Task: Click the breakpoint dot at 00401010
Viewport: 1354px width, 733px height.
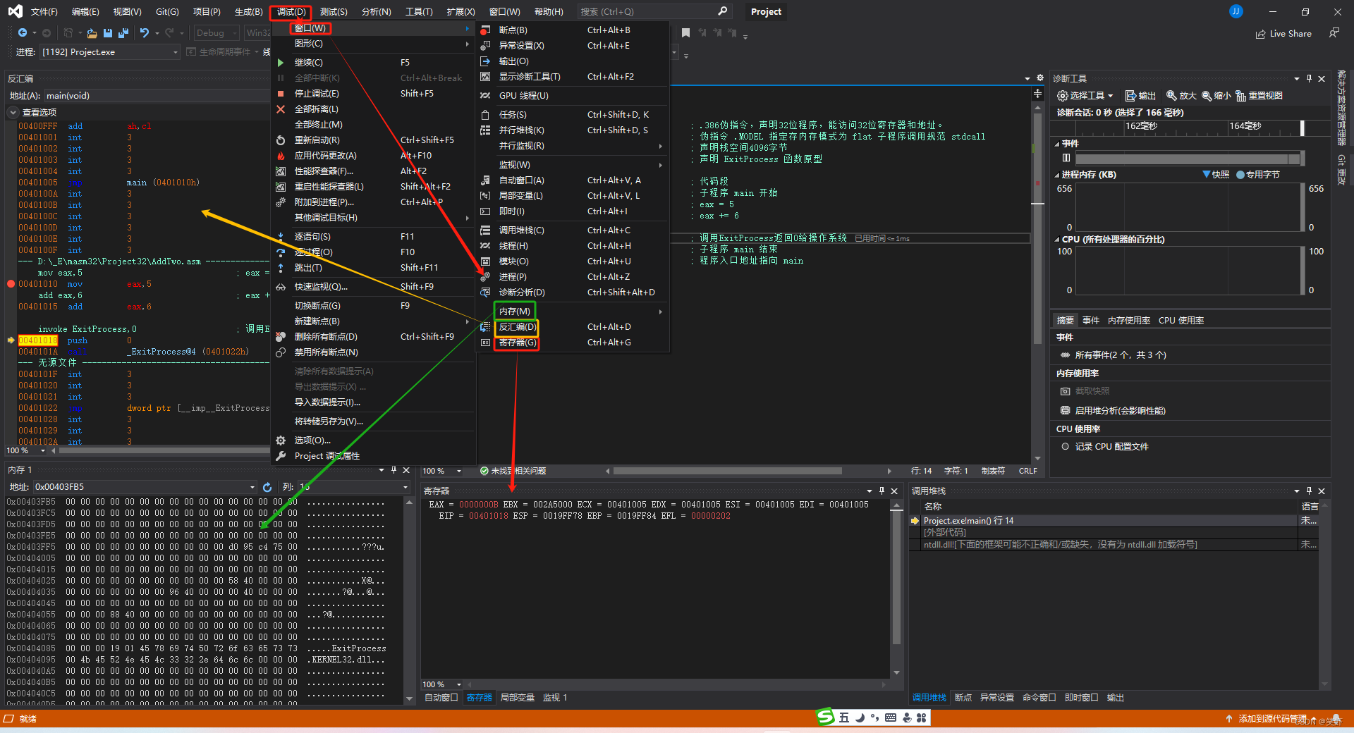Action: (11, 284)
